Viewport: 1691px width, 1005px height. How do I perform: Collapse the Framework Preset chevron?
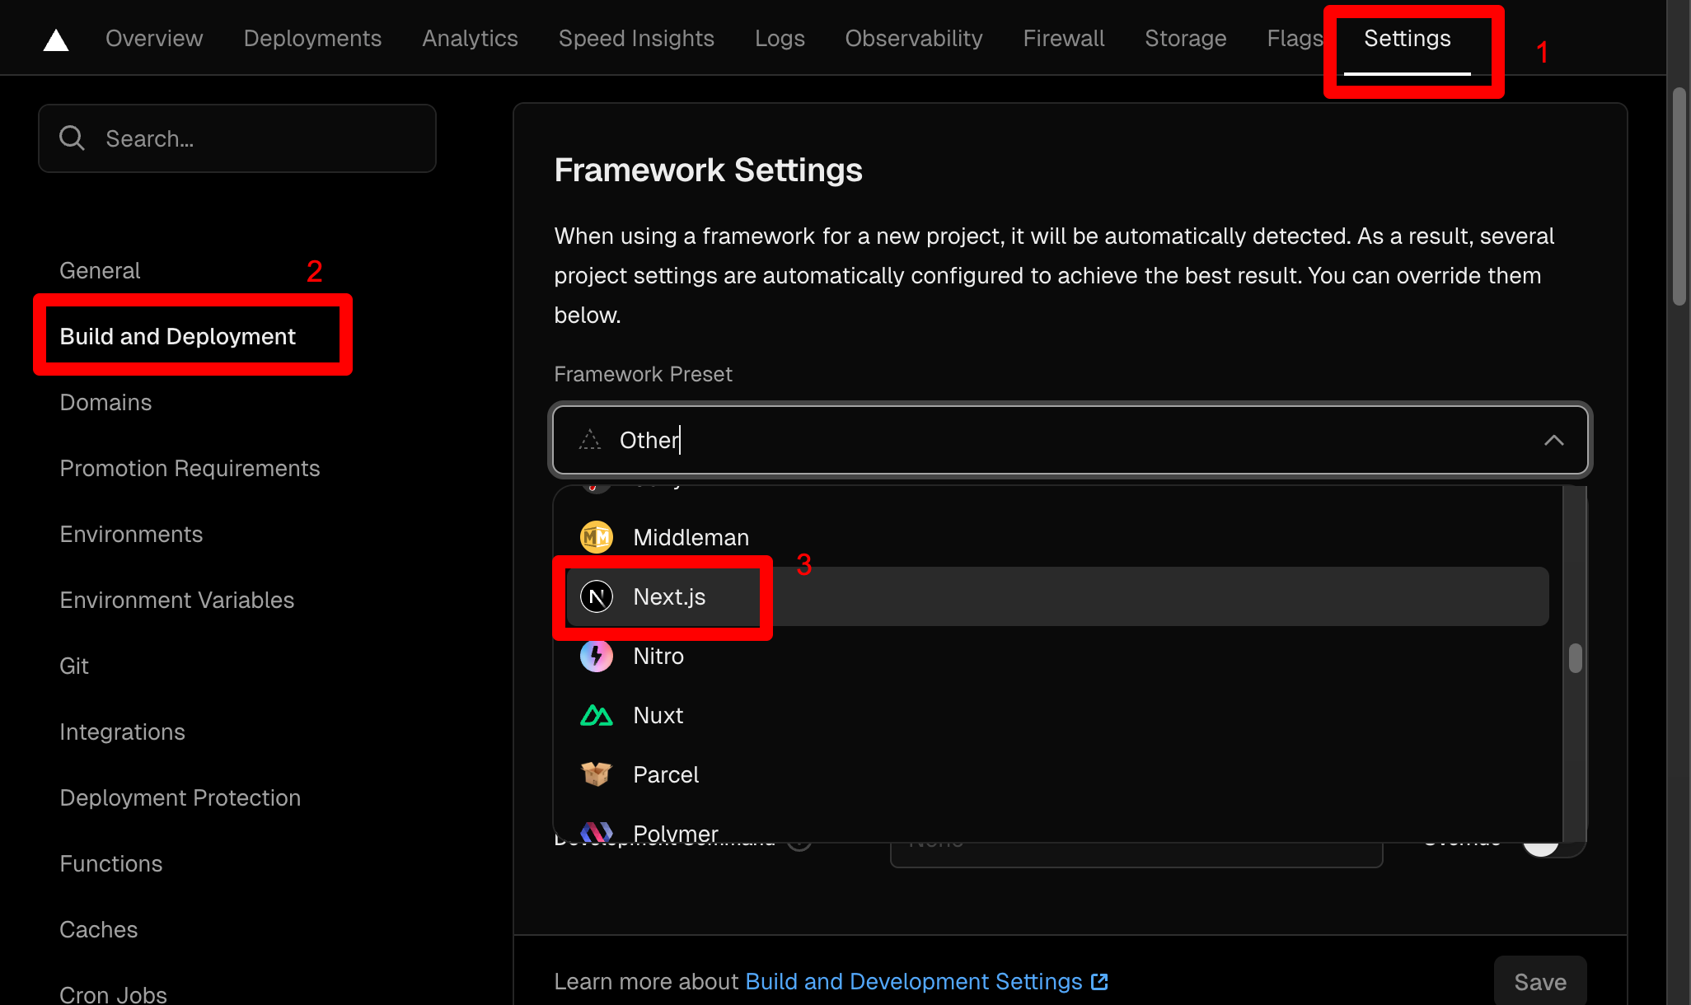pyautogui.click(x=1553, y=440)
